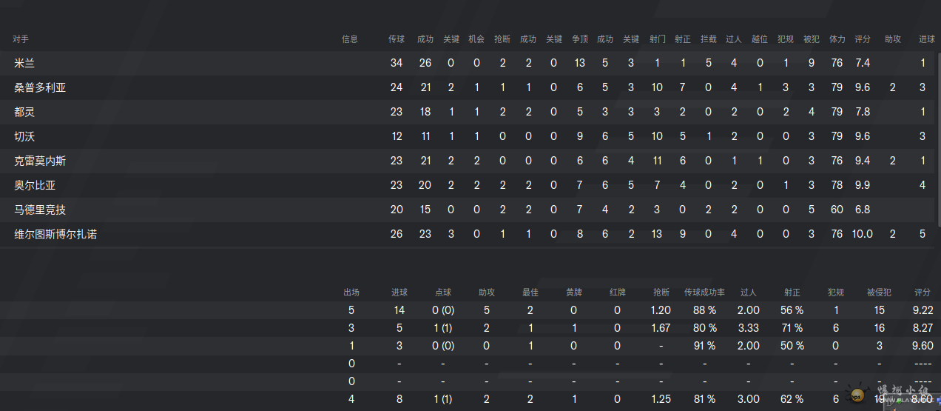This screenshot has width=941, height=411.
Task: Select the 桑普多利亚 opponent row
Action: (x=470, y=87)
